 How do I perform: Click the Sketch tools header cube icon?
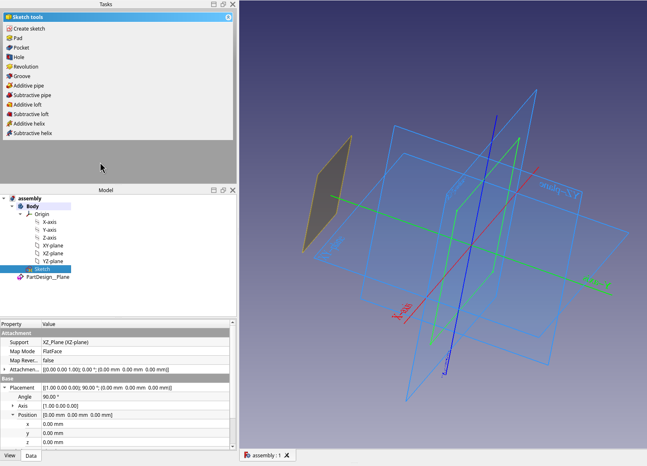click(8, 17)
